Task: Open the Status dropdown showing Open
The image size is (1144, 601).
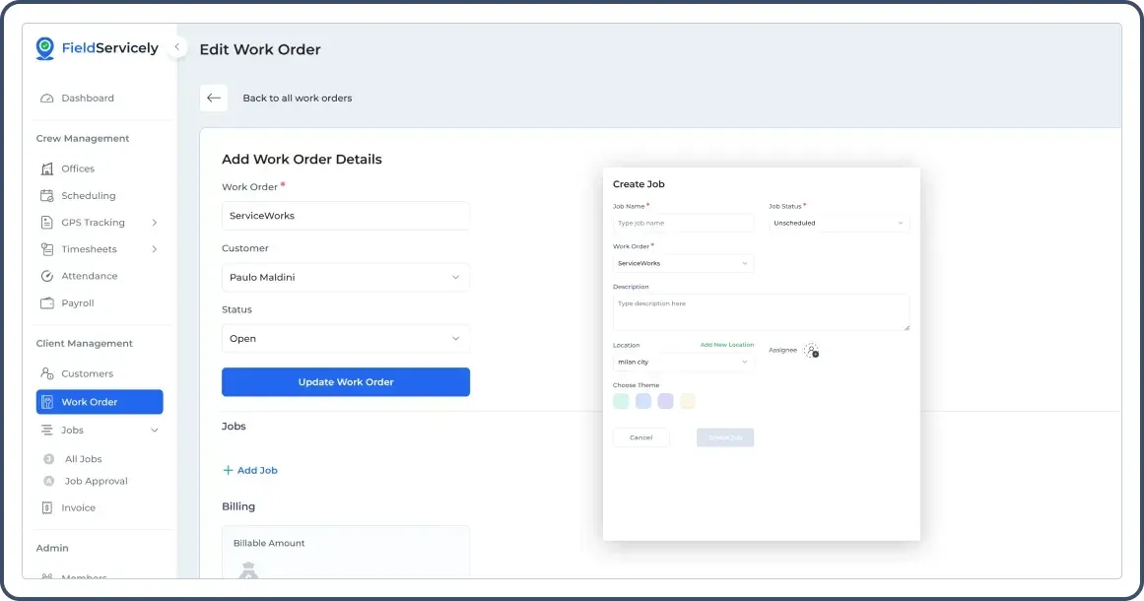Action: 346,338
